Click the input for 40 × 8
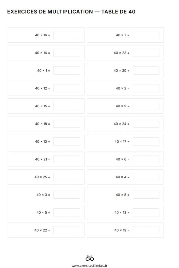The image size is (179, 268). (x=146, y=195)
